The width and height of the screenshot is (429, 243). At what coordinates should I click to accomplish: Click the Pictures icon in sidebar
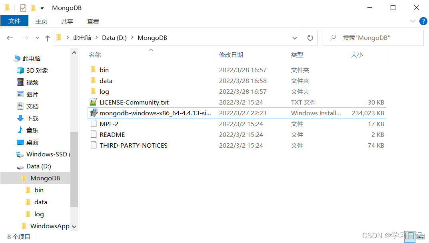pos(20,94)
